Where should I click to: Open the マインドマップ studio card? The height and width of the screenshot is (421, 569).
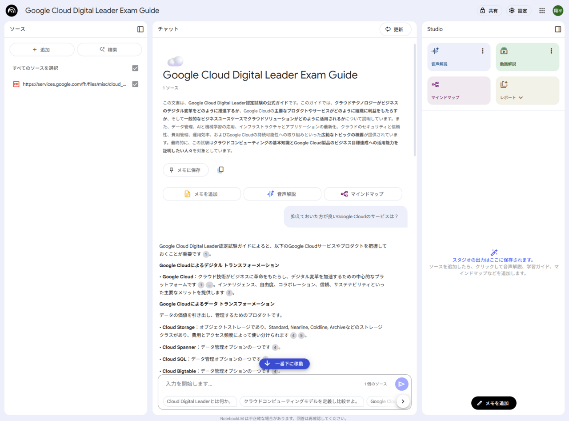tap(459, 91)
